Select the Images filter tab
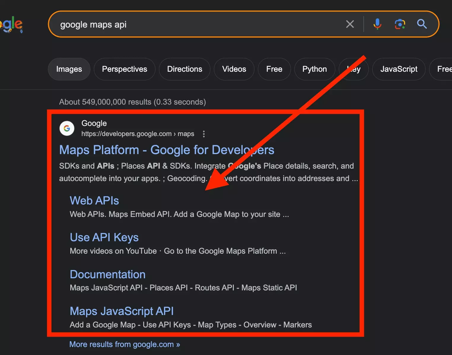The height and width of the screenshot is (355, 452). (x=69, y=69)
